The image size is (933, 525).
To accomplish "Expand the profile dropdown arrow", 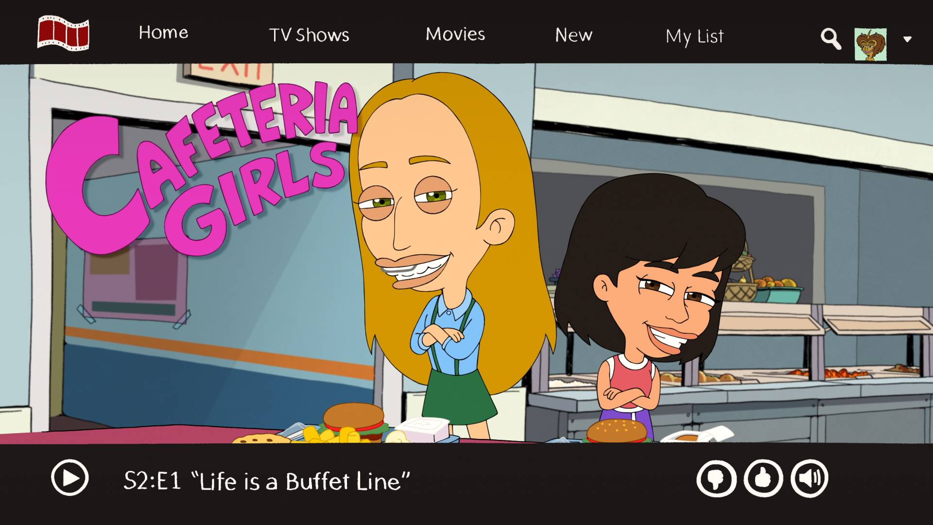I will click(907, 39).
